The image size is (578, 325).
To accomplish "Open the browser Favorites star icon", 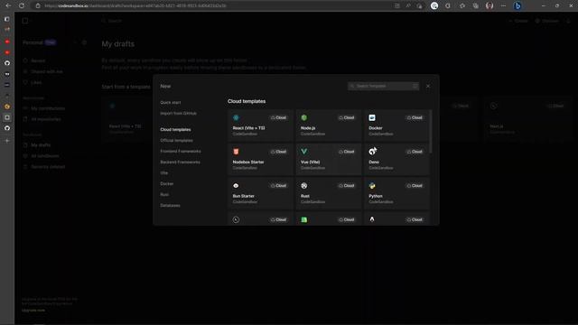I will click(461, 5).
